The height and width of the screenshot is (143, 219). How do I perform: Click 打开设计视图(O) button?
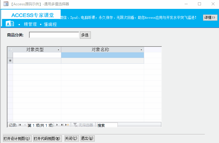(17, 139)
